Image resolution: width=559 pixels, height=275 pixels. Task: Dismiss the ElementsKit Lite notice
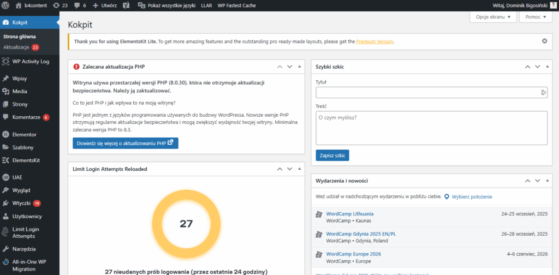click(544, 41)
